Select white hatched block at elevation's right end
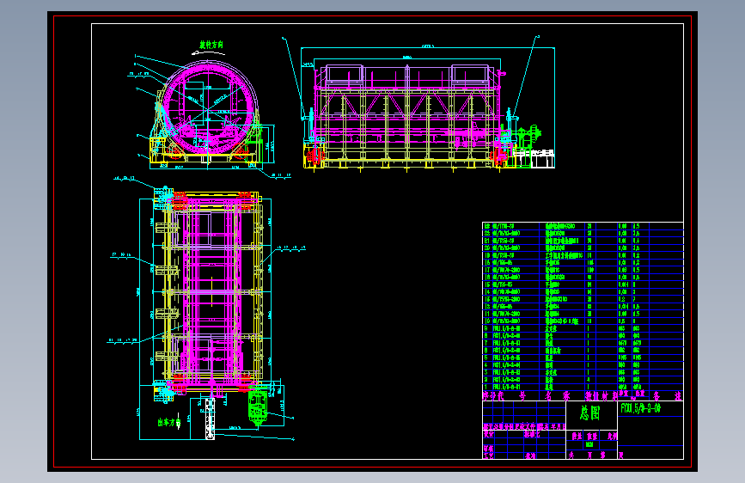The width and height of the screenshot is (745, 483). (542, 159)
